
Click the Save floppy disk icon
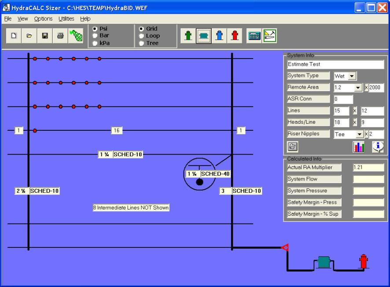point(45,36)
